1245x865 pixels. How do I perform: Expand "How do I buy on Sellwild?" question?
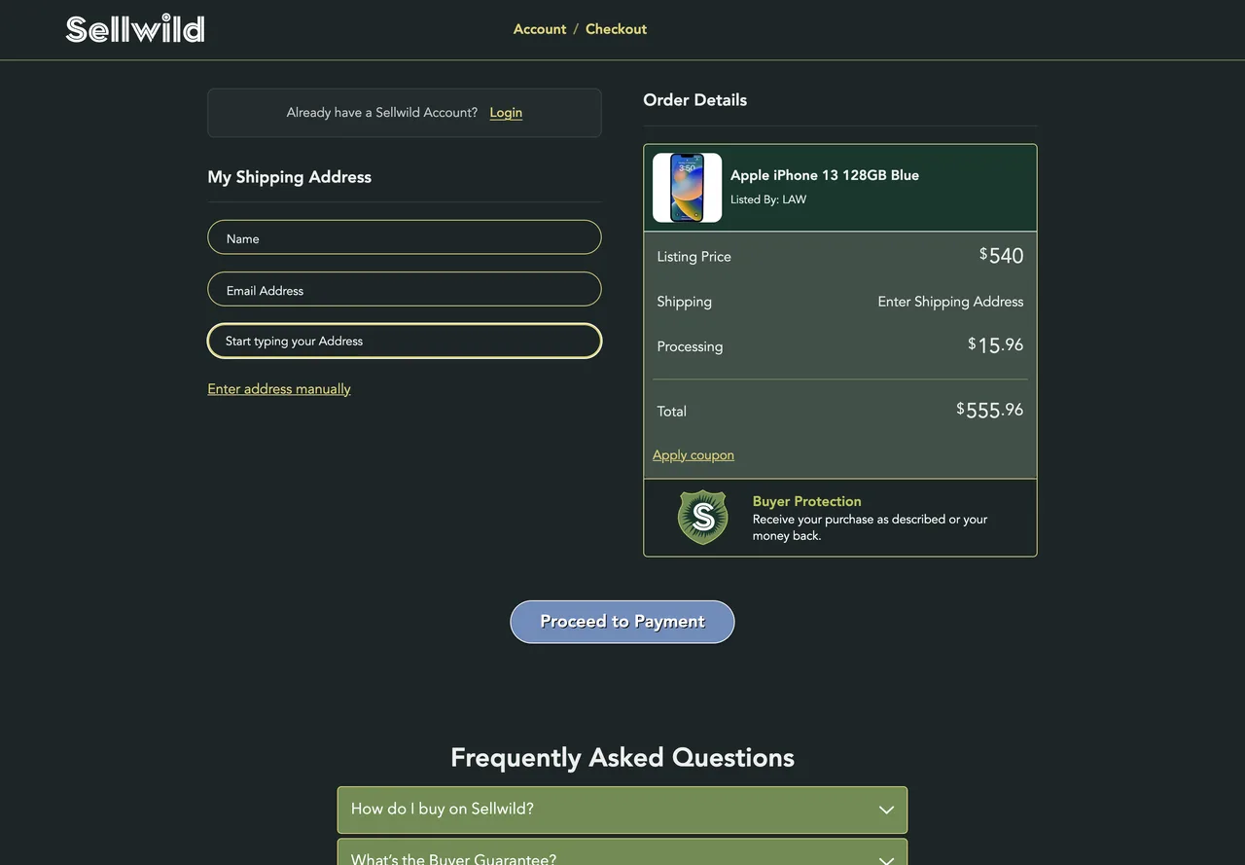click(x=622, y=810)
